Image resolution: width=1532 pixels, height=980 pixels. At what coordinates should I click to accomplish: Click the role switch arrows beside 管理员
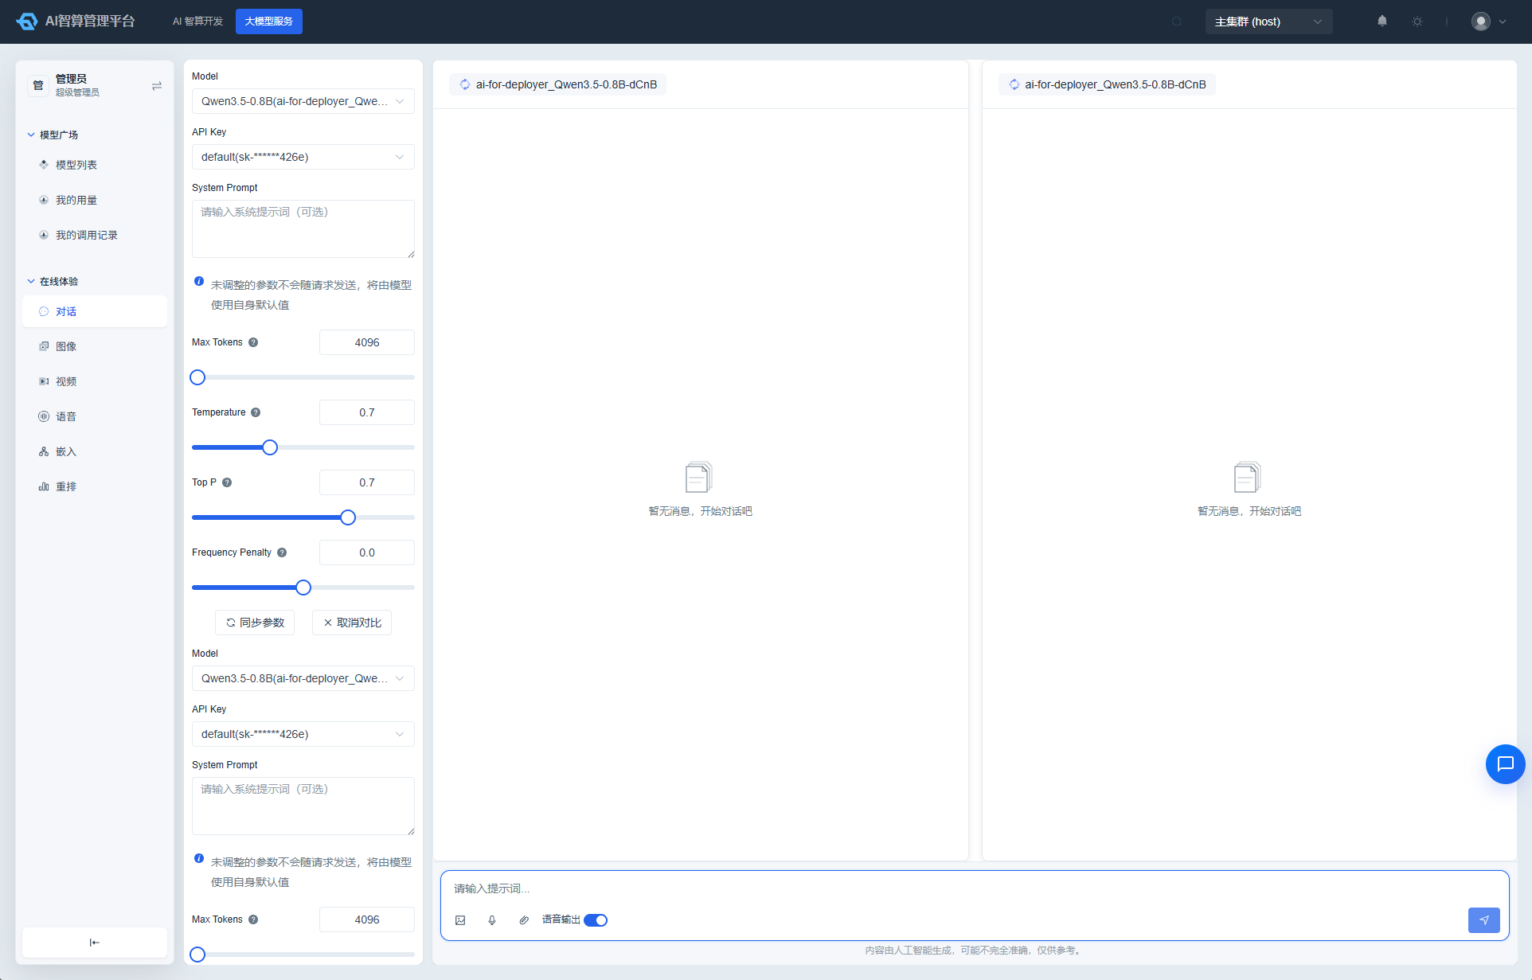pyautogui.click(x=157, y=86)
